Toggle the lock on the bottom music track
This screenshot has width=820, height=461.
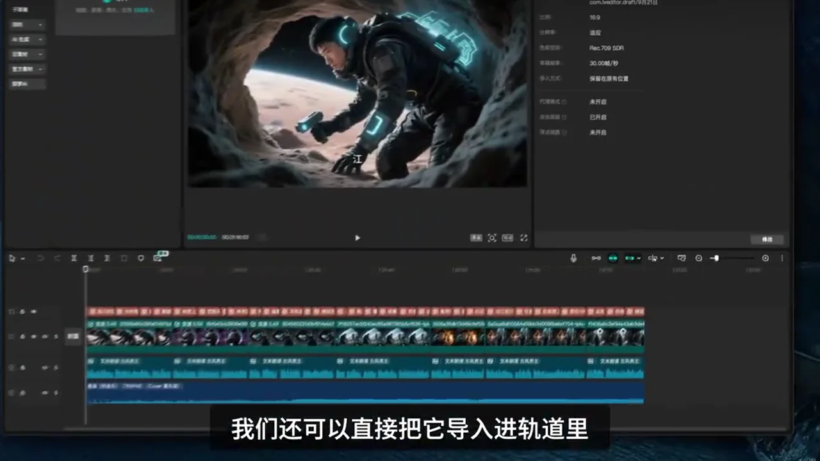pos(22,392)
